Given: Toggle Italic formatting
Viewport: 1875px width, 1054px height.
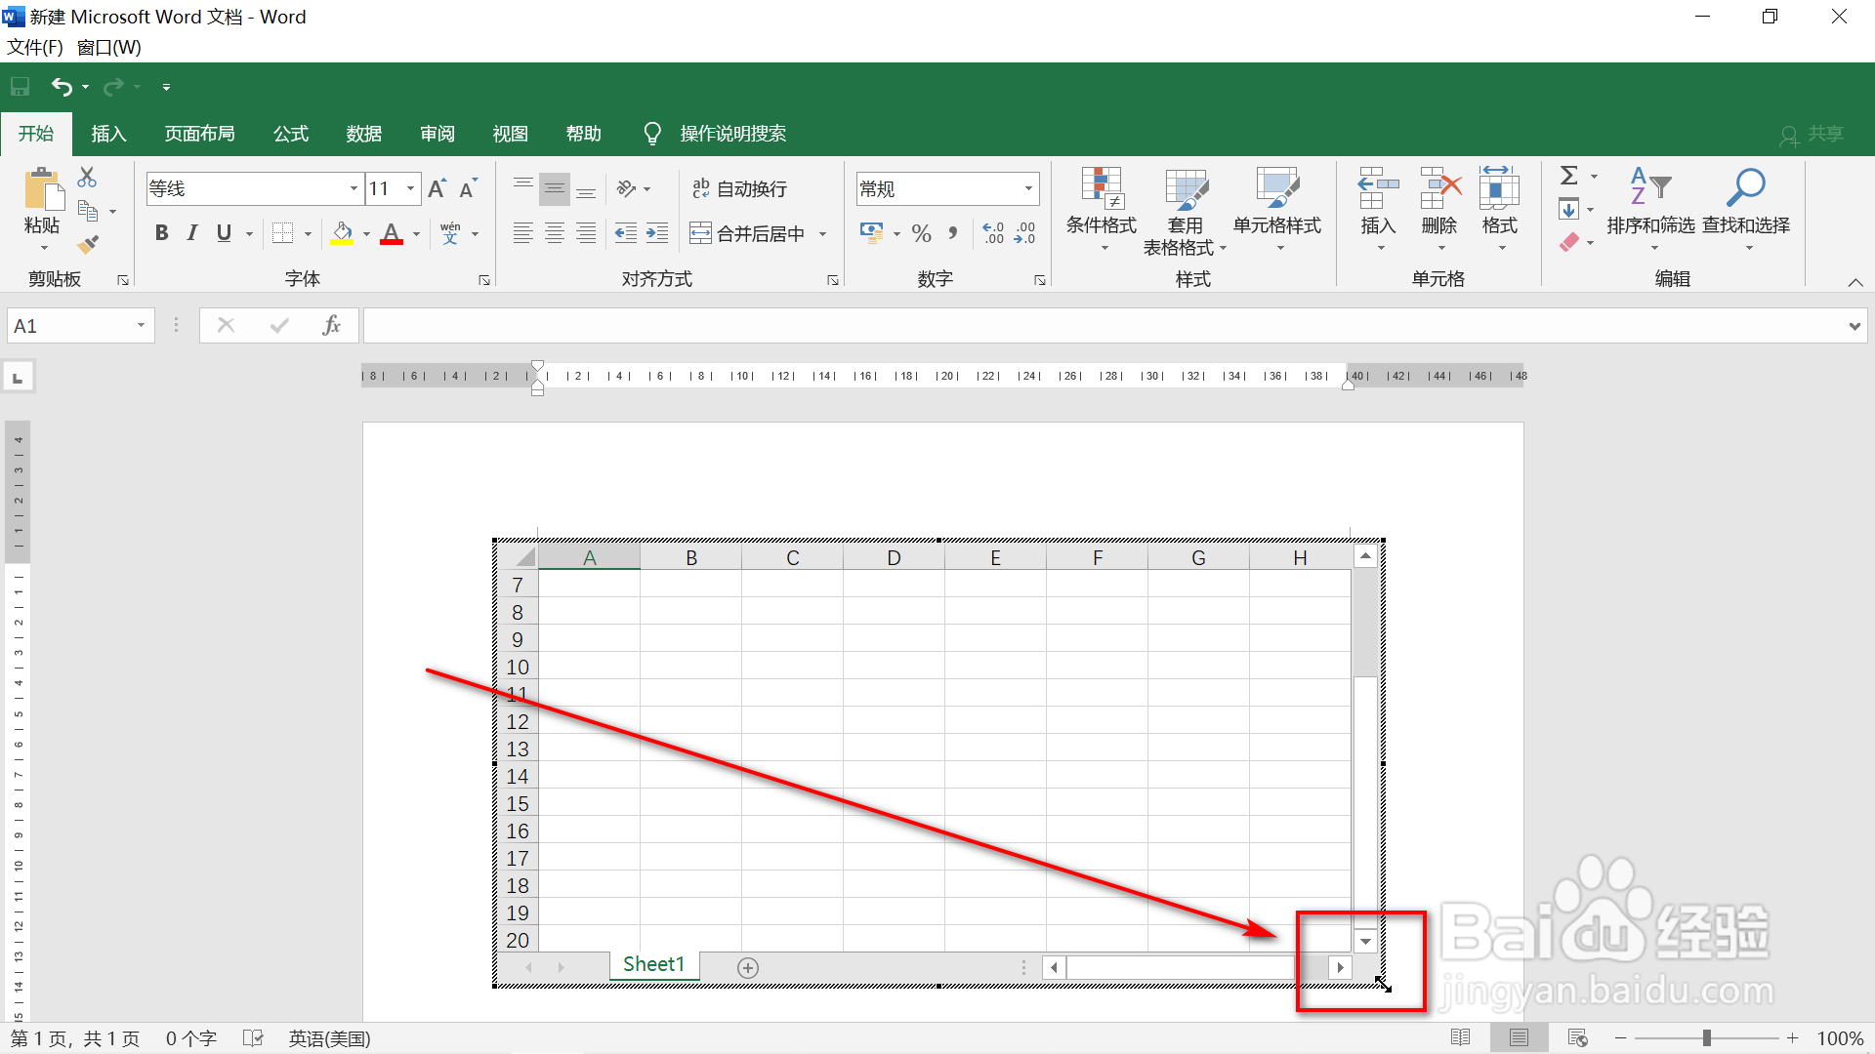Looking at the screenshot, I should [x=192, y=233].
